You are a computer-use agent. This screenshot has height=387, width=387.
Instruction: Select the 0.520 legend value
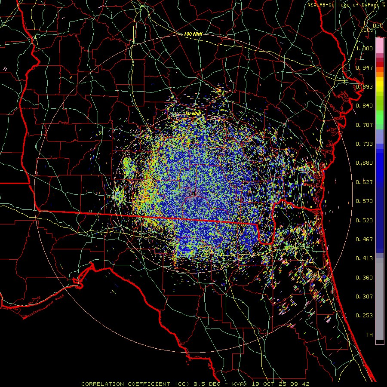(x=364, y=221)
